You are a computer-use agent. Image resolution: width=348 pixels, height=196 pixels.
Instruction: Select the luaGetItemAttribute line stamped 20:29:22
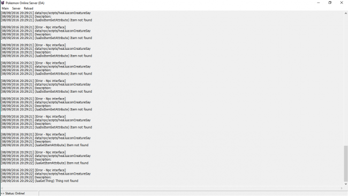point(44,163)
